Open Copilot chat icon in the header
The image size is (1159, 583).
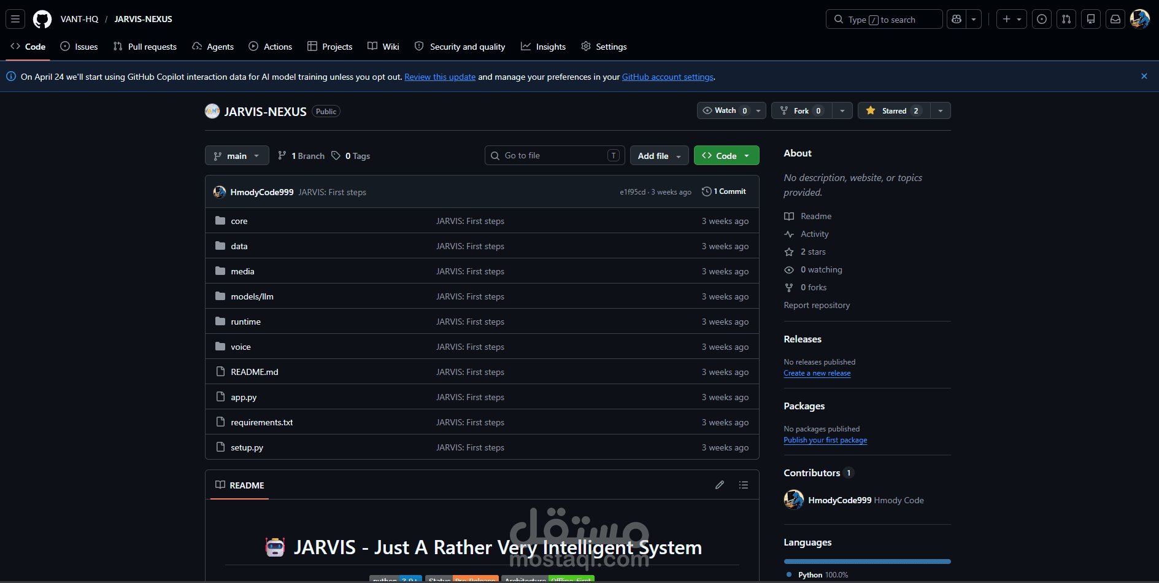957,19
